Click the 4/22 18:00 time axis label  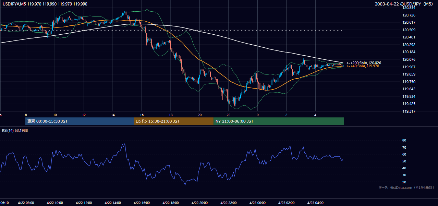pyautogui.click(x=170, y=203)
